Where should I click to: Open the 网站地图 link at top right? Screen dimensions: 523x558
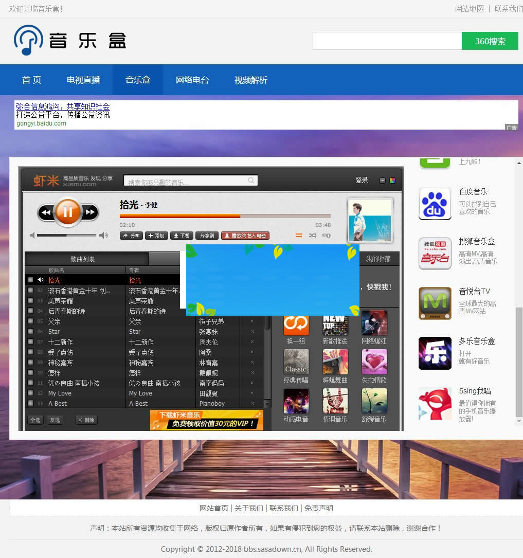[x=469, y=9]
